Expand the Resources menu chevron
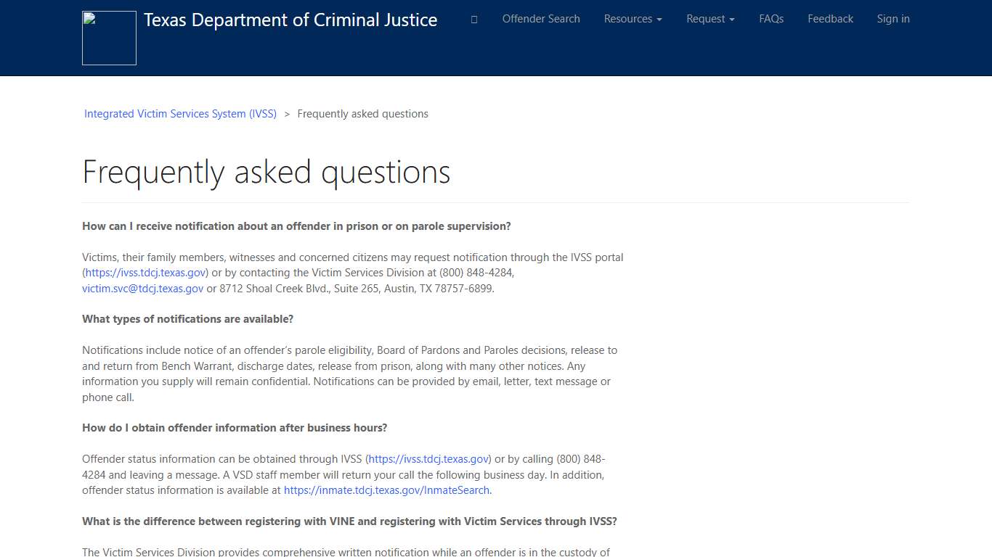This screenshot has width=992, height=557. pos(659,20)
